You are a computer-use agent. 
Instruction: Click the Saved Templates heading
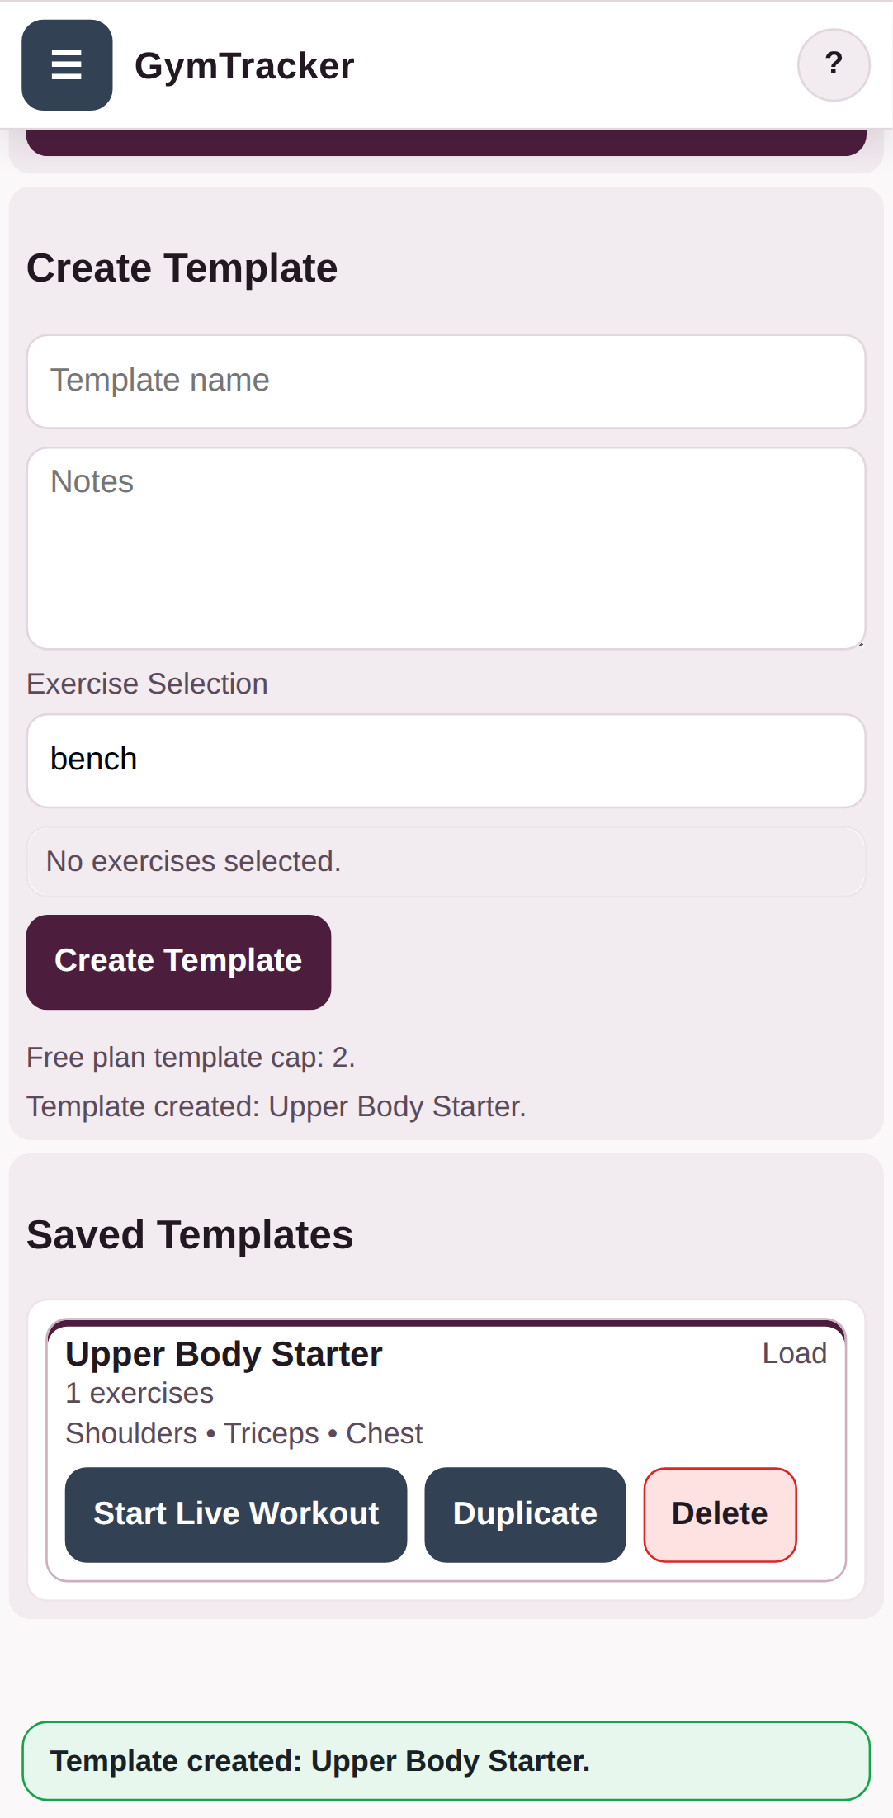click(x=190, y=1235)
